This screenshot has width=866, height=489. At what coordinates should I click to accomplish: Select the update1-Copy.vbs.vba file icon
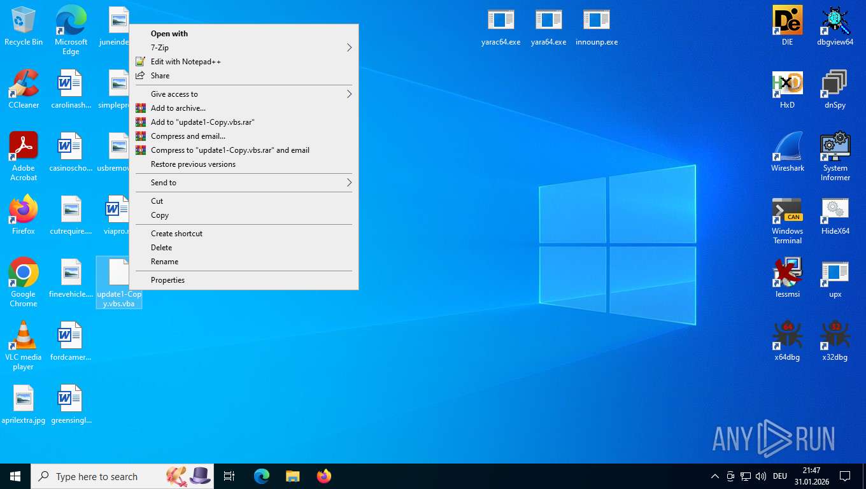[x=118, y=283]
